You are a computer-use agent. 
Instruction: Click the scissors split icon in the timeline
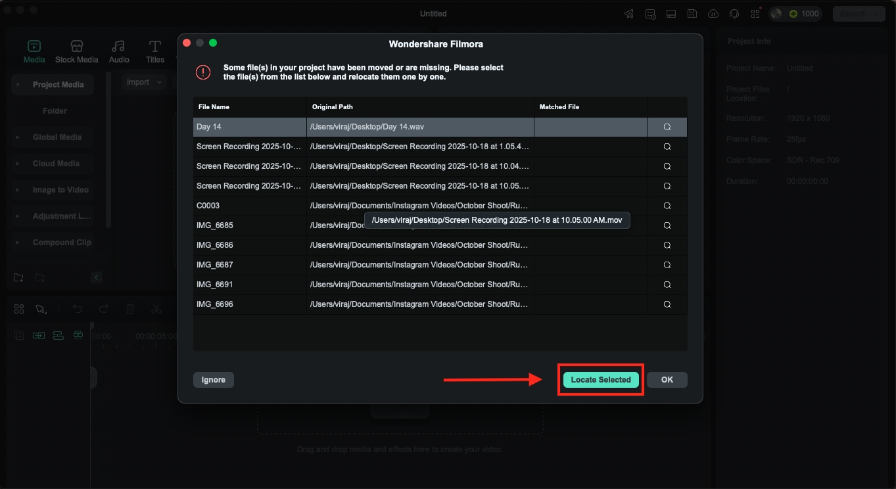click(156, 309)
